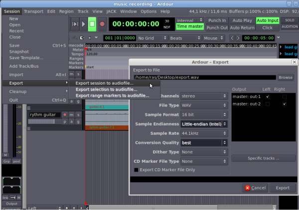Choose Export selection to audiofile
Image resolution: width=299 pixels, height=210 pixels.
[x=115, y=90]
